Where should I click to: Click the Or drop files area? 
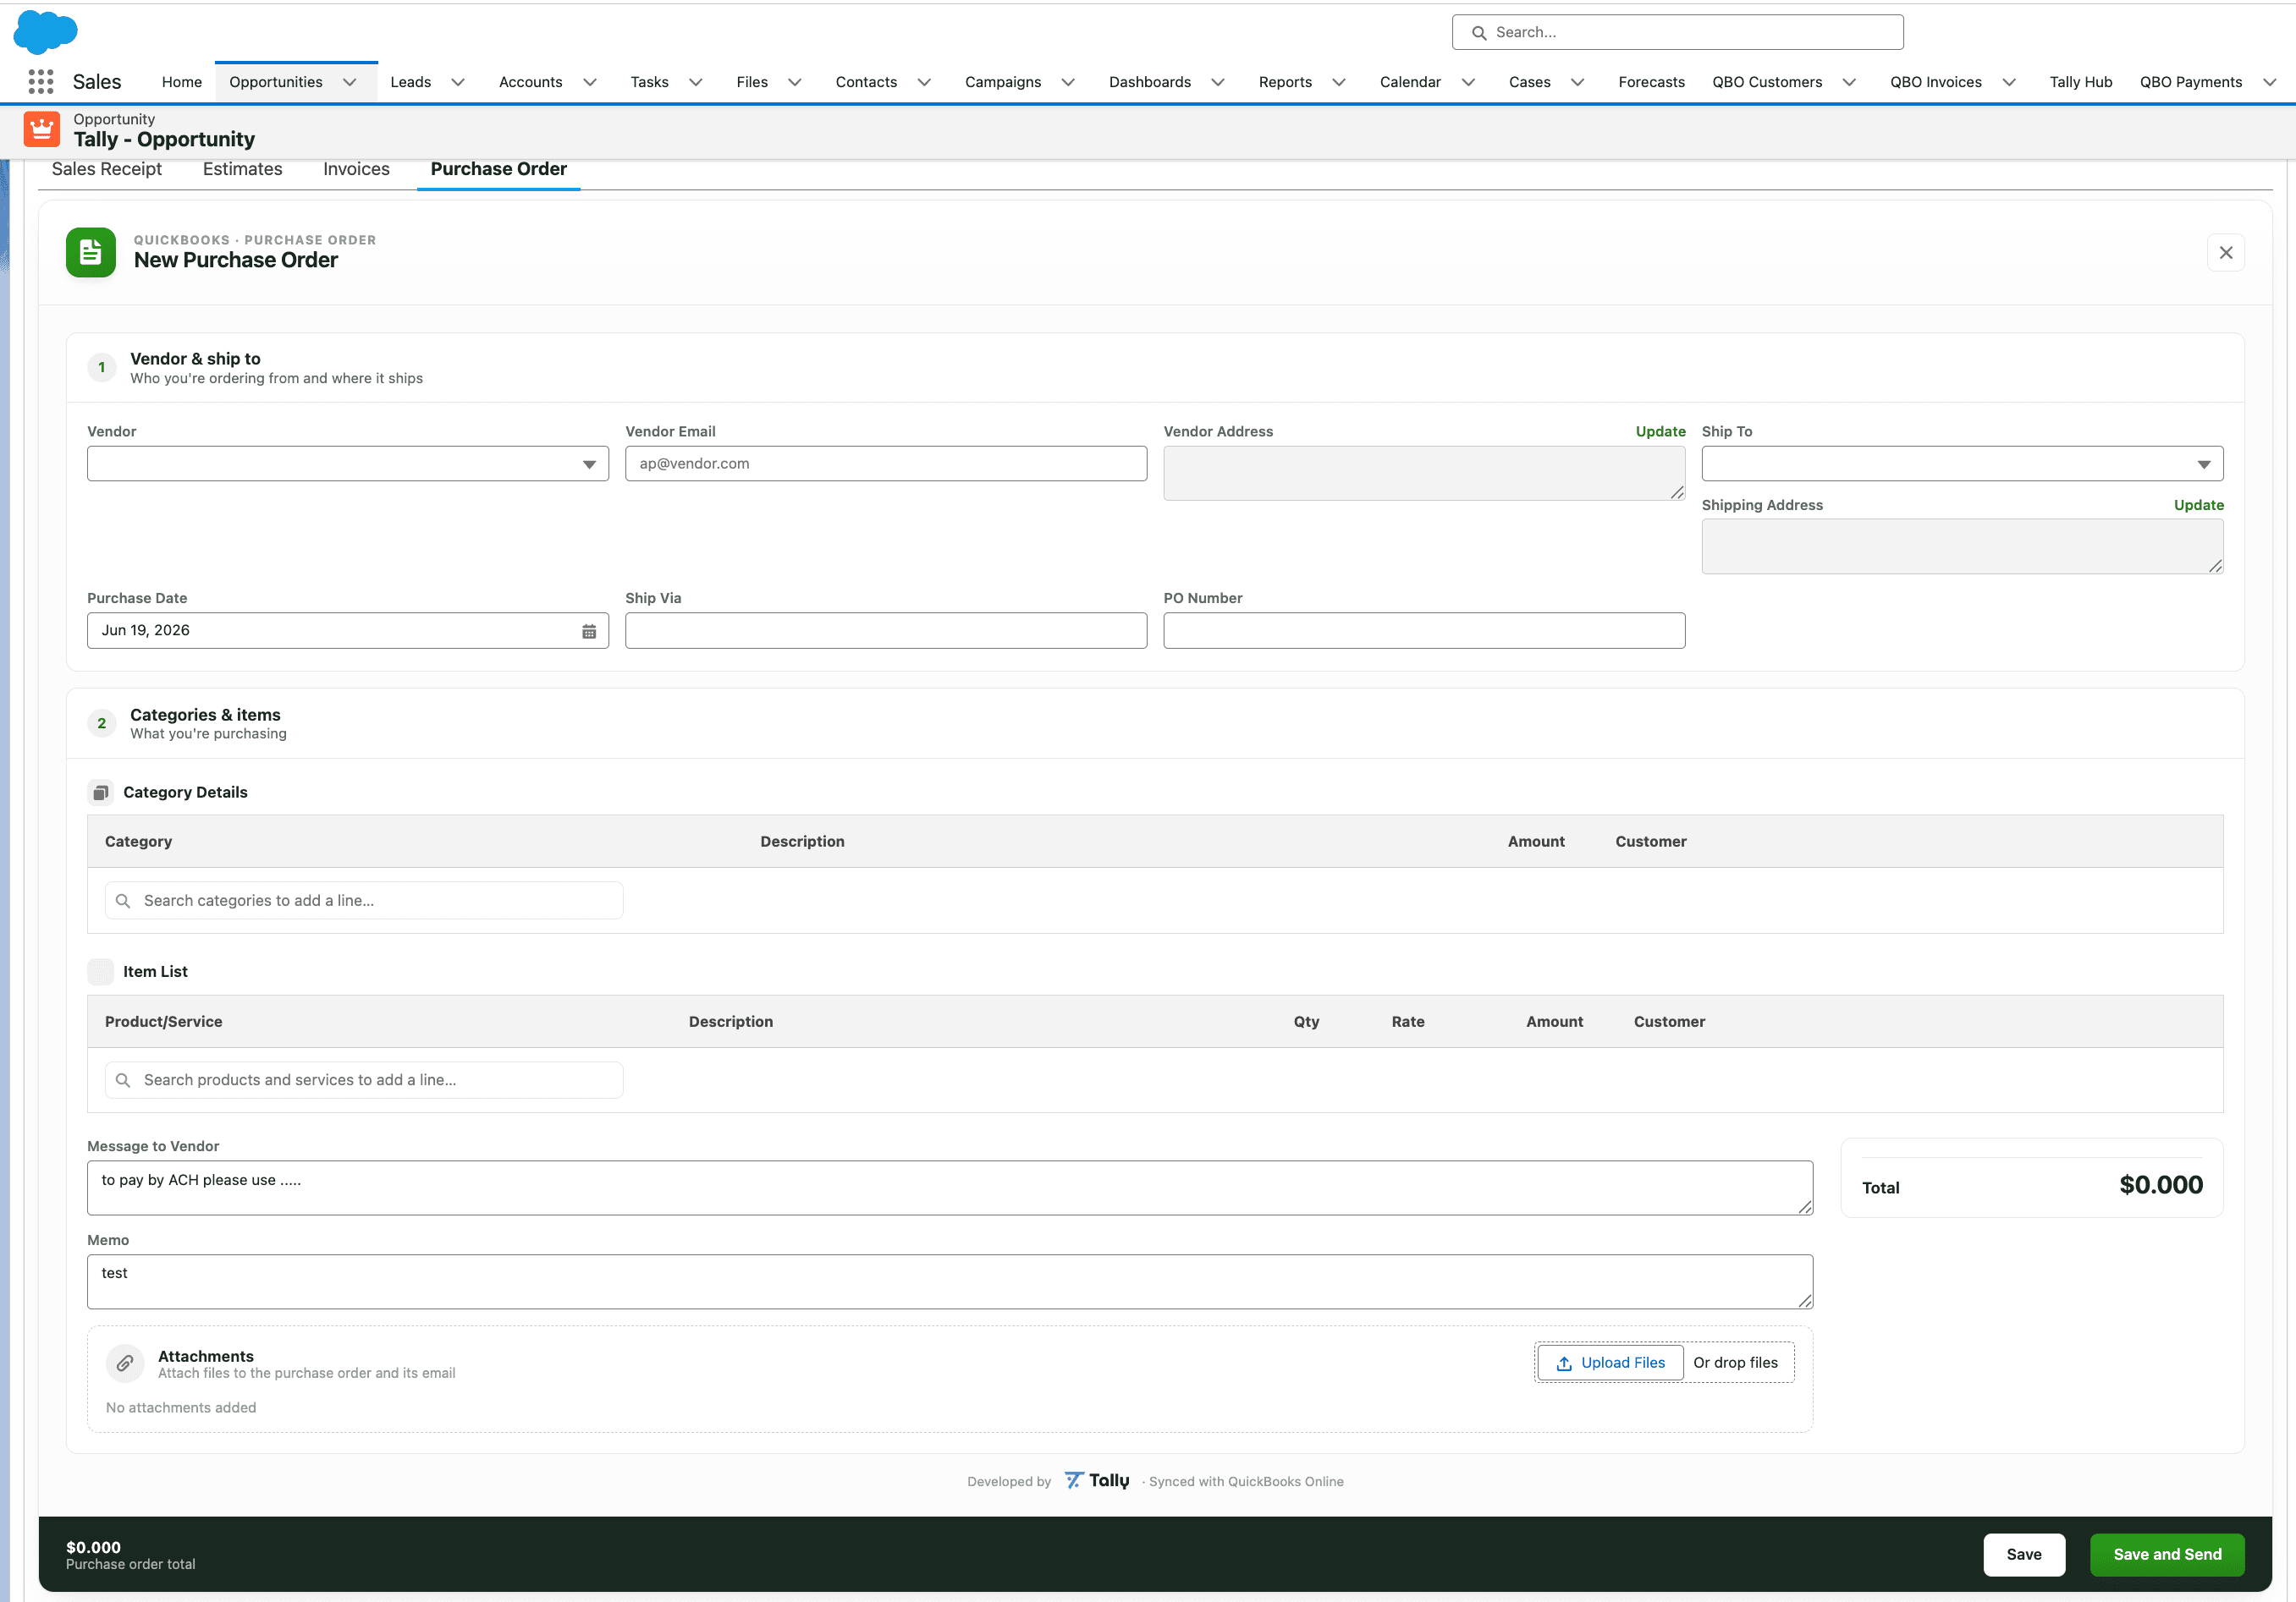[x=1735, y=1363]
